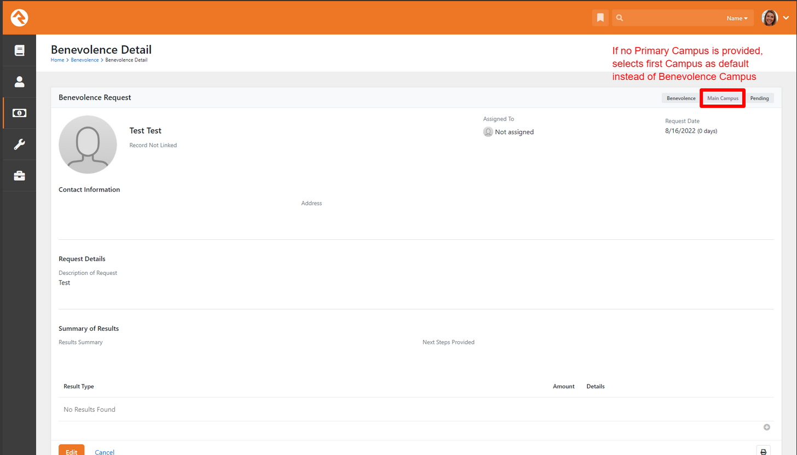
Task: Open Benevolence from the breadcrumb
Action: point(84,60)
